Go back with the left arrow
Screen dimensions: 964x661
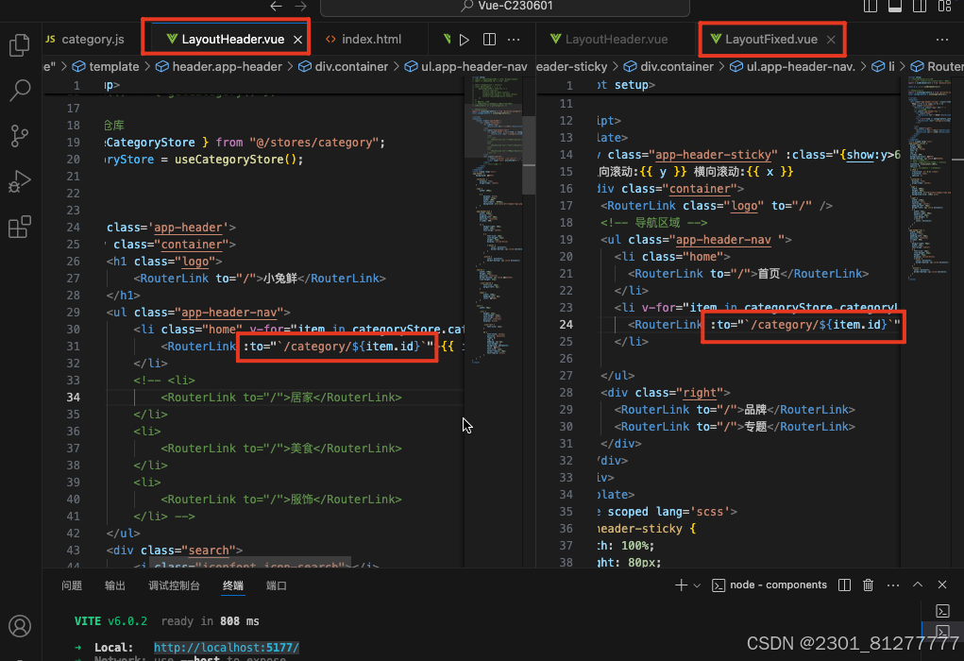pyautogui.click(x=276, y=7)
